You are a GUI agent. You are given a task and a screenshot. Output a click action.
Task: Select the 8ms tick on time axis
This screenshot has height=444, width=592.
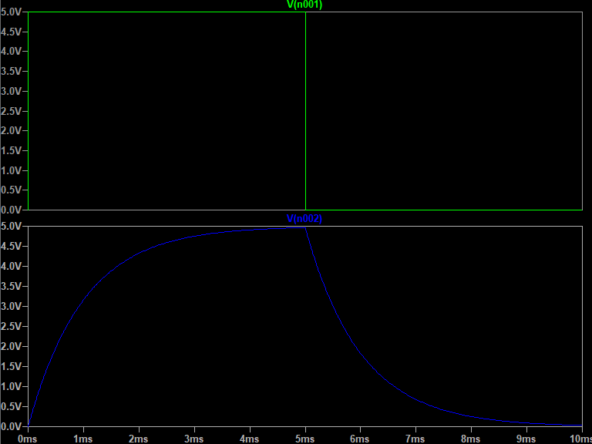pyautogui.click(x=471, y=438)
